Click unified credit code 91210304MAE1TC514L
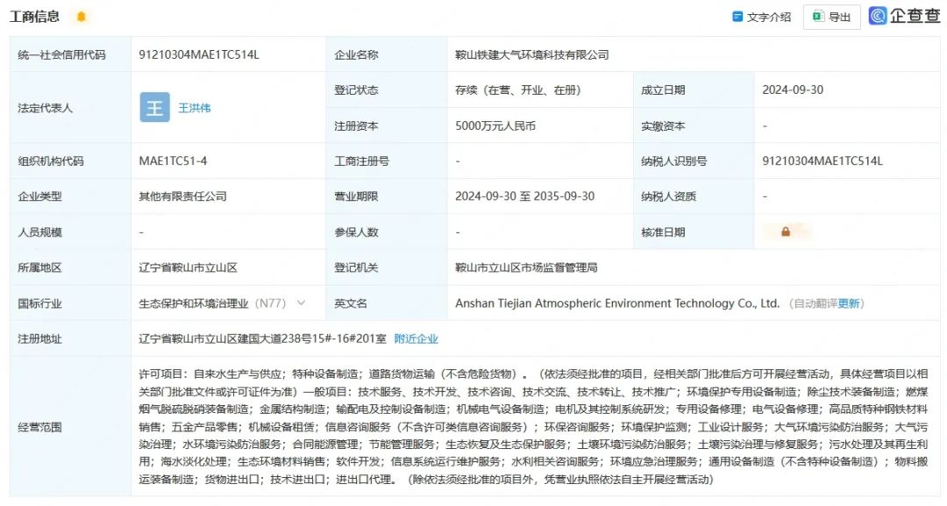Screen dimensions: 947x506 click(199, 54)
